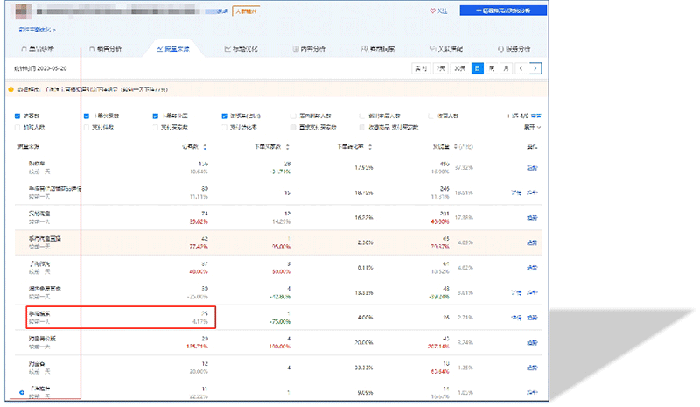The height and width of the screenshot is (407, 700).
Task: Click the 标题优化 tab chart icon
Action: pyautogui.click(x=227, y=49)
